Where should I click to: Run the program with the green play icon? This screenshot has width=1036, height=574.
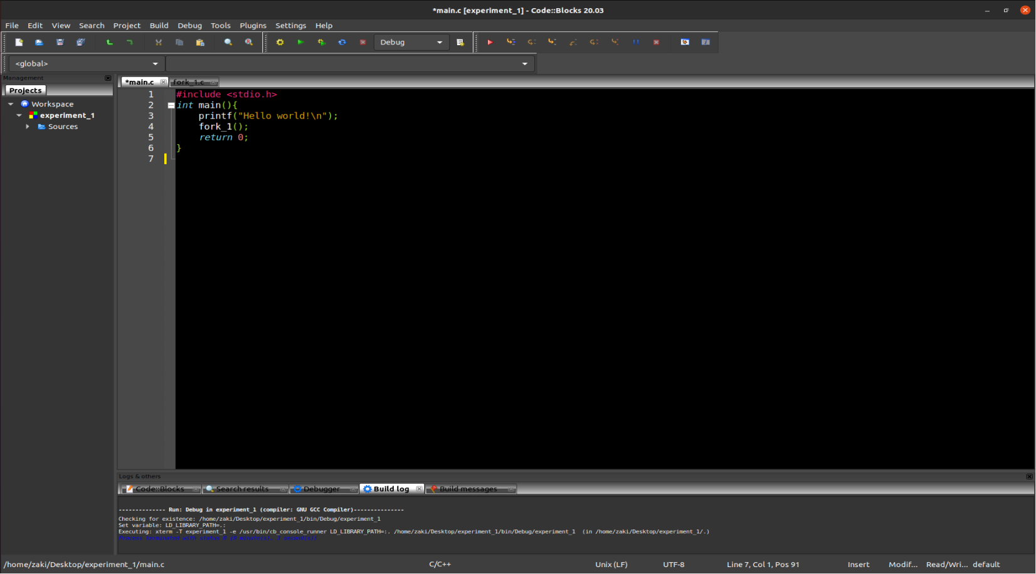pos(300,42)
